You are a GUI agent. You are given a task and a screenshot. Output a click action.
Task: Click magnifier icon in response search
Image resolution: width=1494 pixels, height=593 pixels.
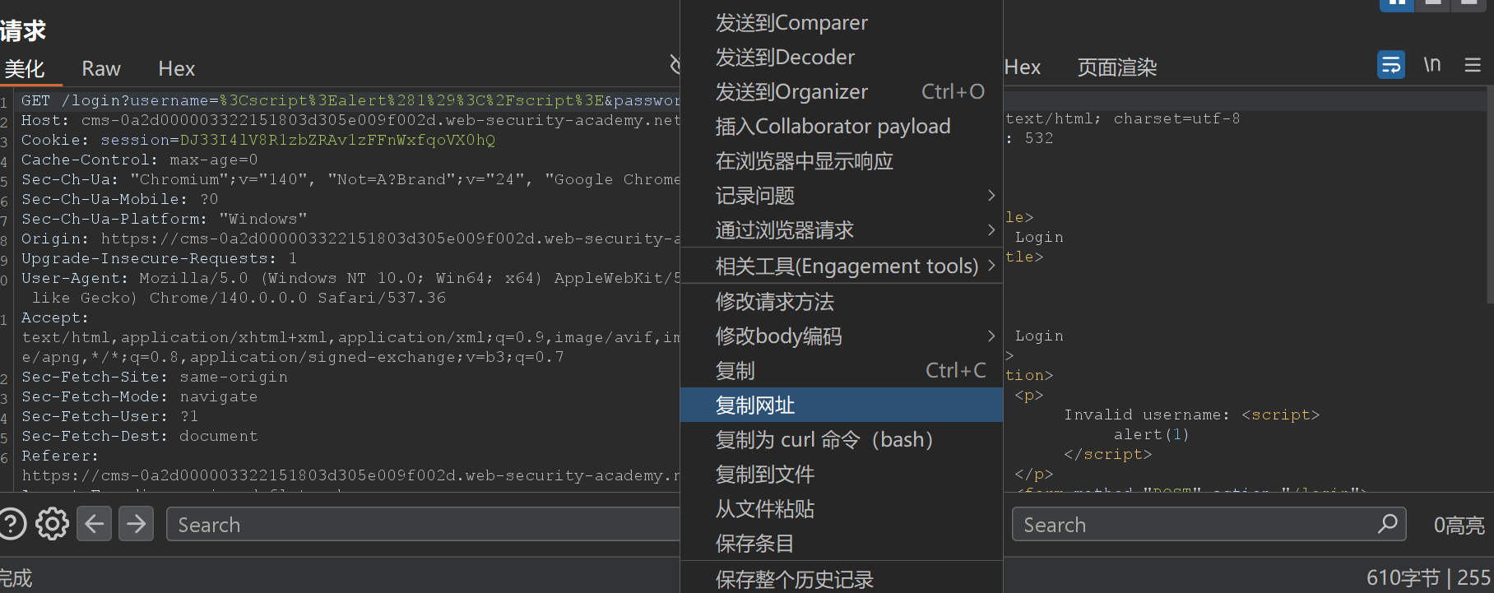1388,524
